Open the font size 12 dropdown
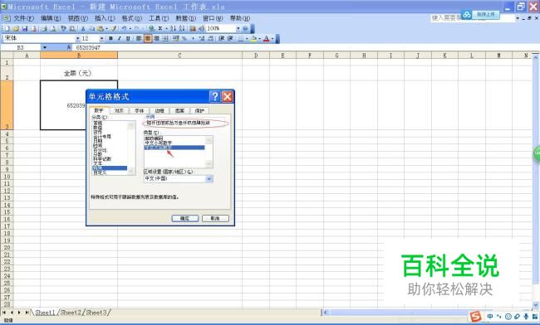This screenshot has height=325, width=540. pyautogui.click(x=101, y=38)
